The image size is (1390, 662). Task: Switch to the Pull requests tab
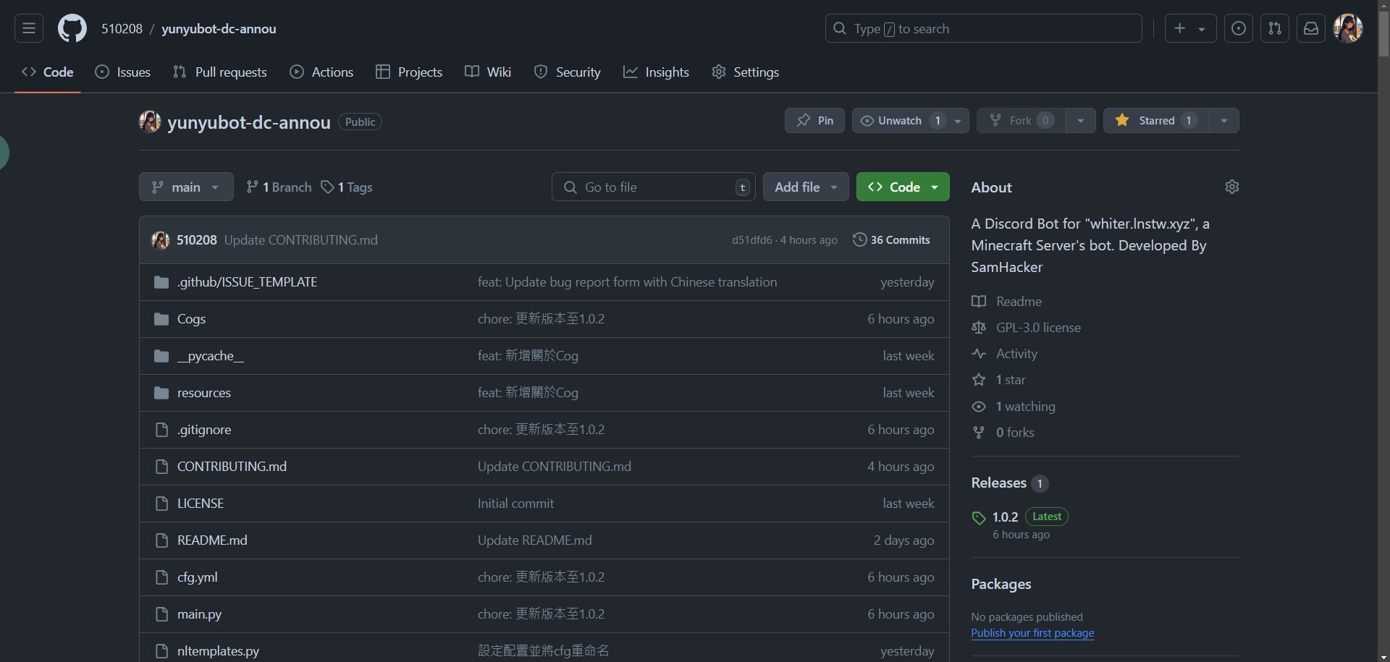tap(220, 72)
